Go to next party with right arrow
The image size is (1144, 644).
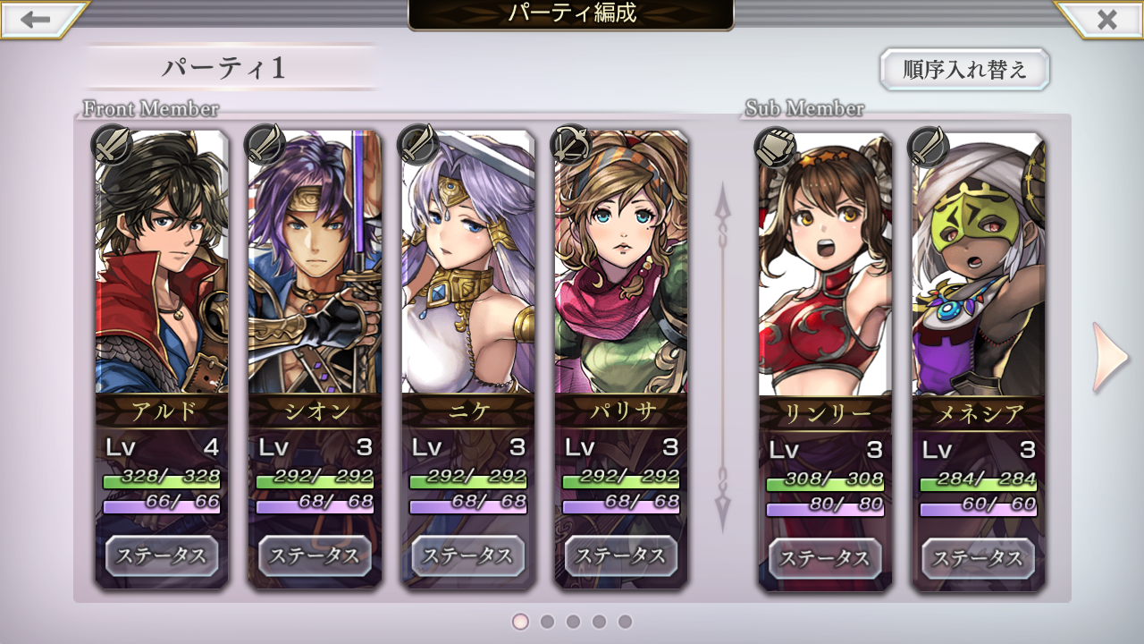(x=1111, y=358)
